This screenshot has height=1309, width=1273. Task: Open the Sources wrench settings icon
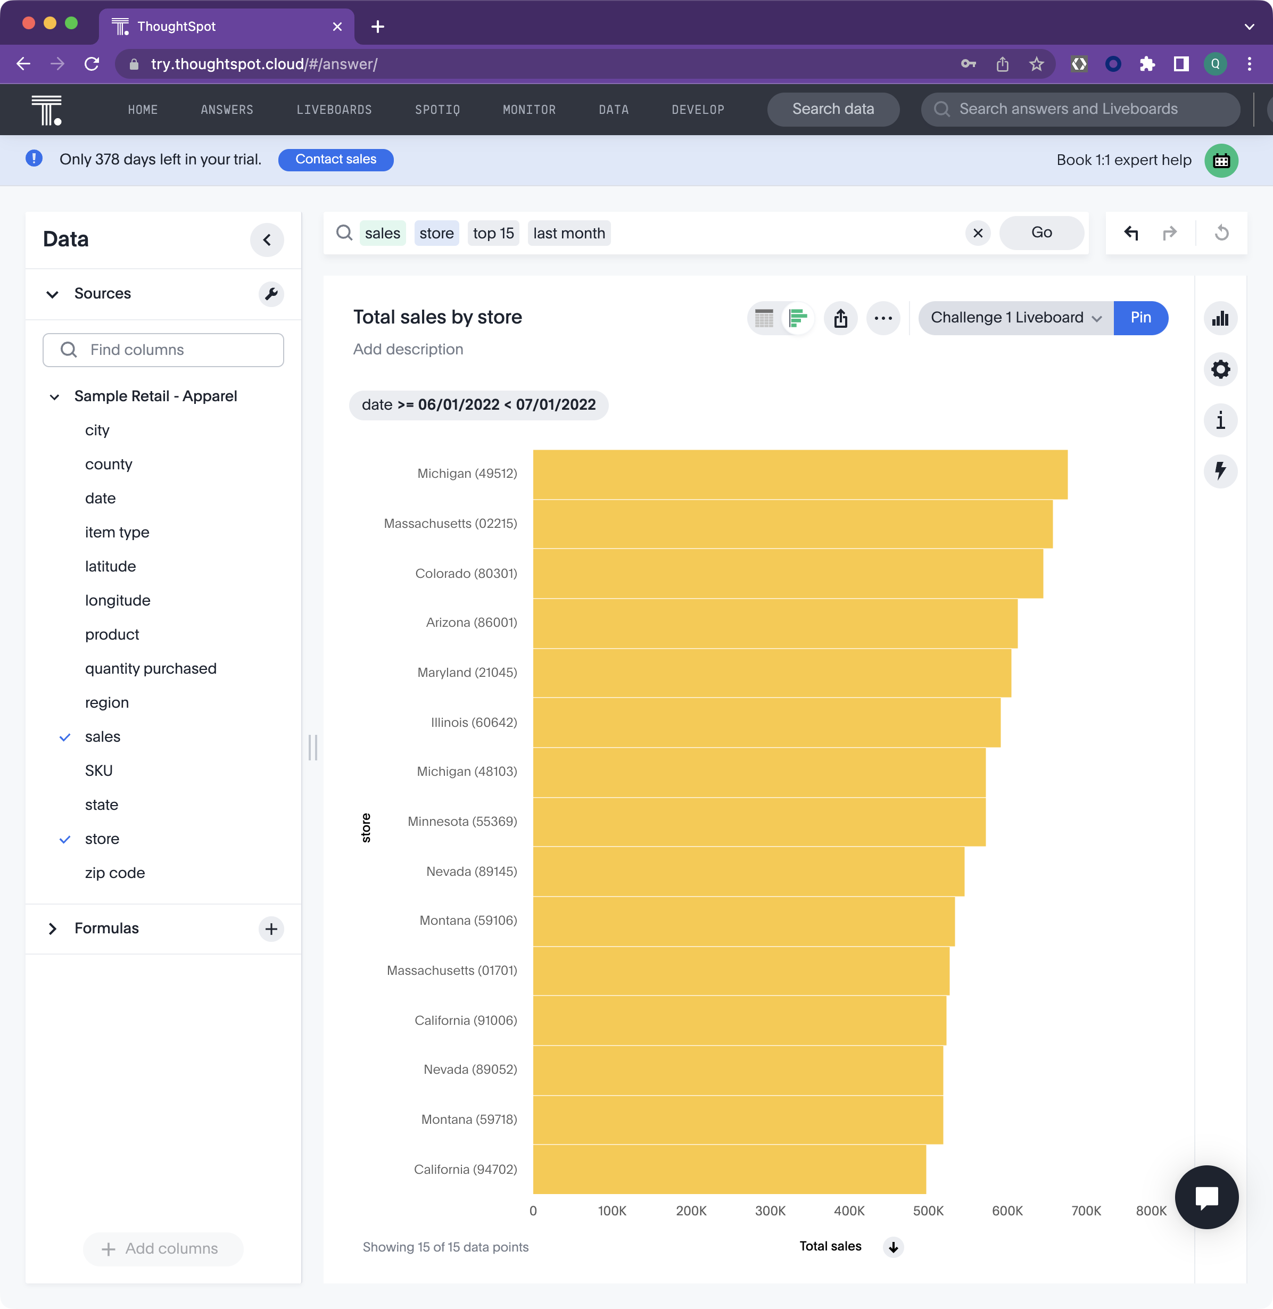271,294
